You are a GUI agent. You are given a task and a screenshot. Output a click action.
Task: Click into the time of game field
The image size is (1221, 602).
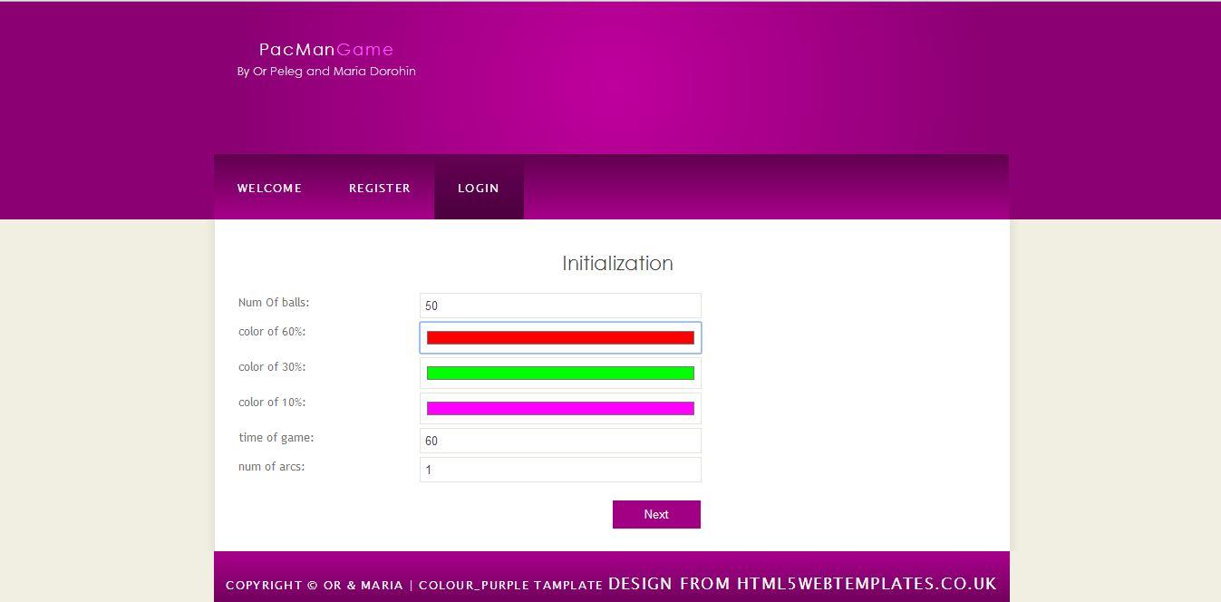tap(560, 441)
